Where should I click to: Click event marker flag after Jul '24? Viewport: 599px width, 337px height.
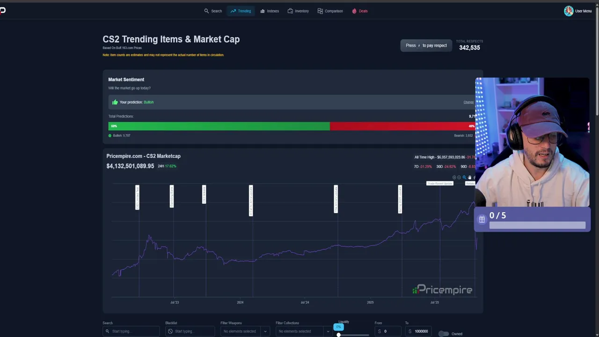pos(336,199)
